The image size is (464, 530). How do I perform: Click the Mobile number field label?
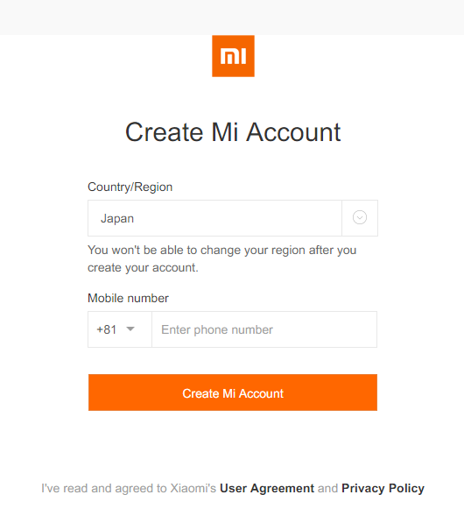(128, 298)
